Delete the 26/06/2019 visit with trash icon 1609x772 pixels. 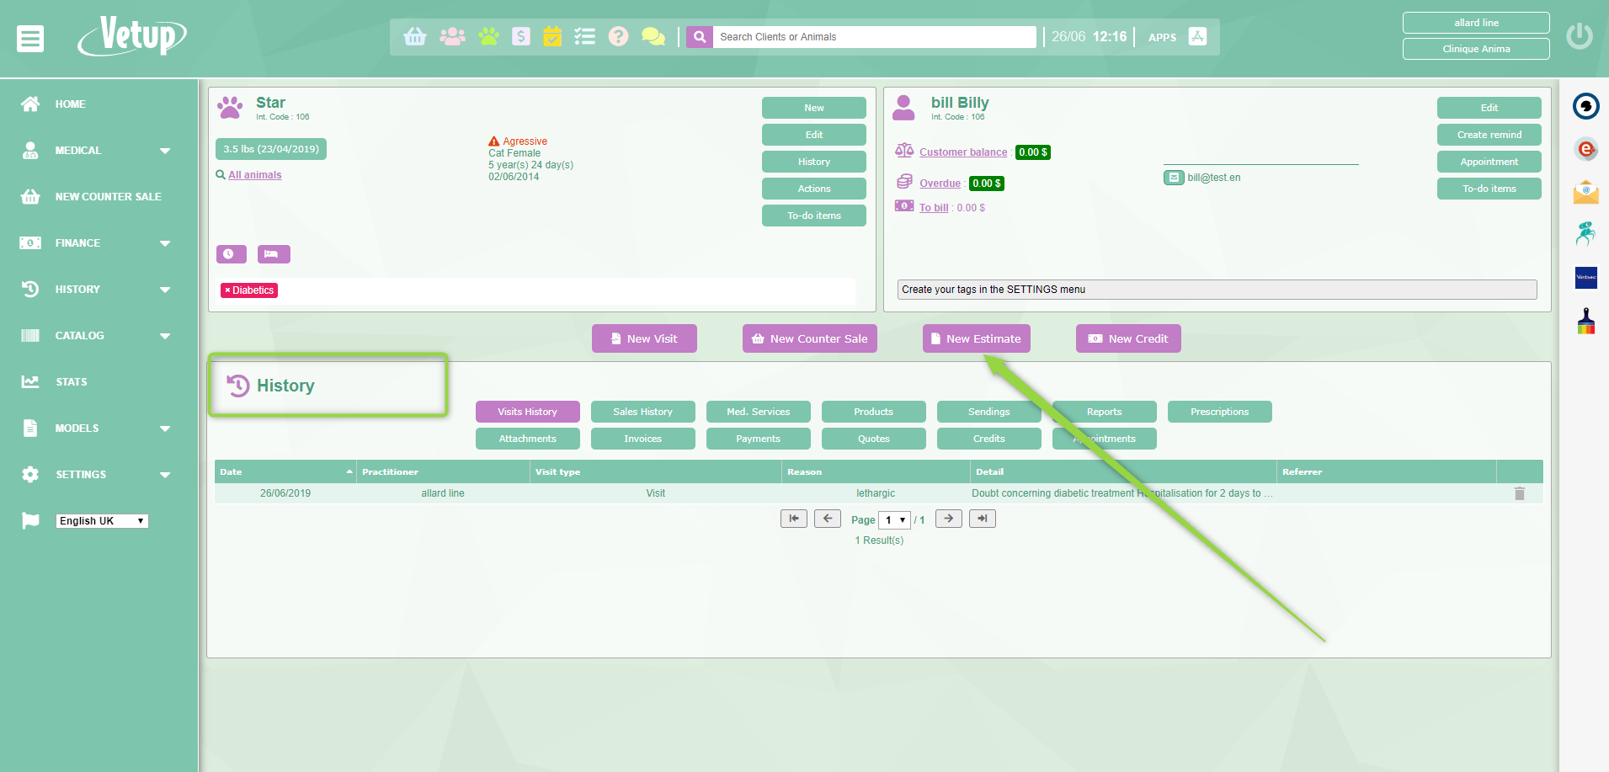click(x=1520, y=493)
